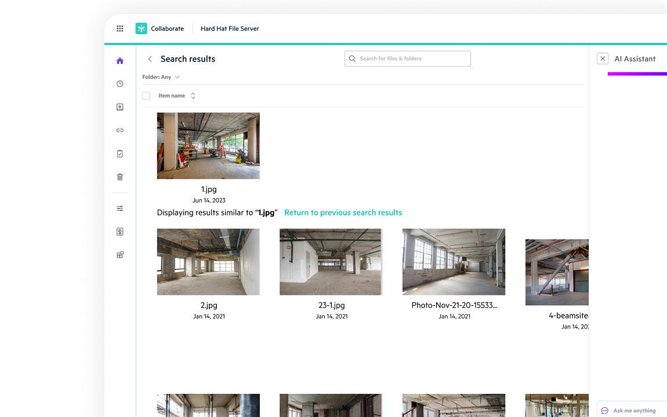This screenshot has height=417, width=667.
Task: Expand the Folder: Any filter dropdown
Action: coord(161,77)
